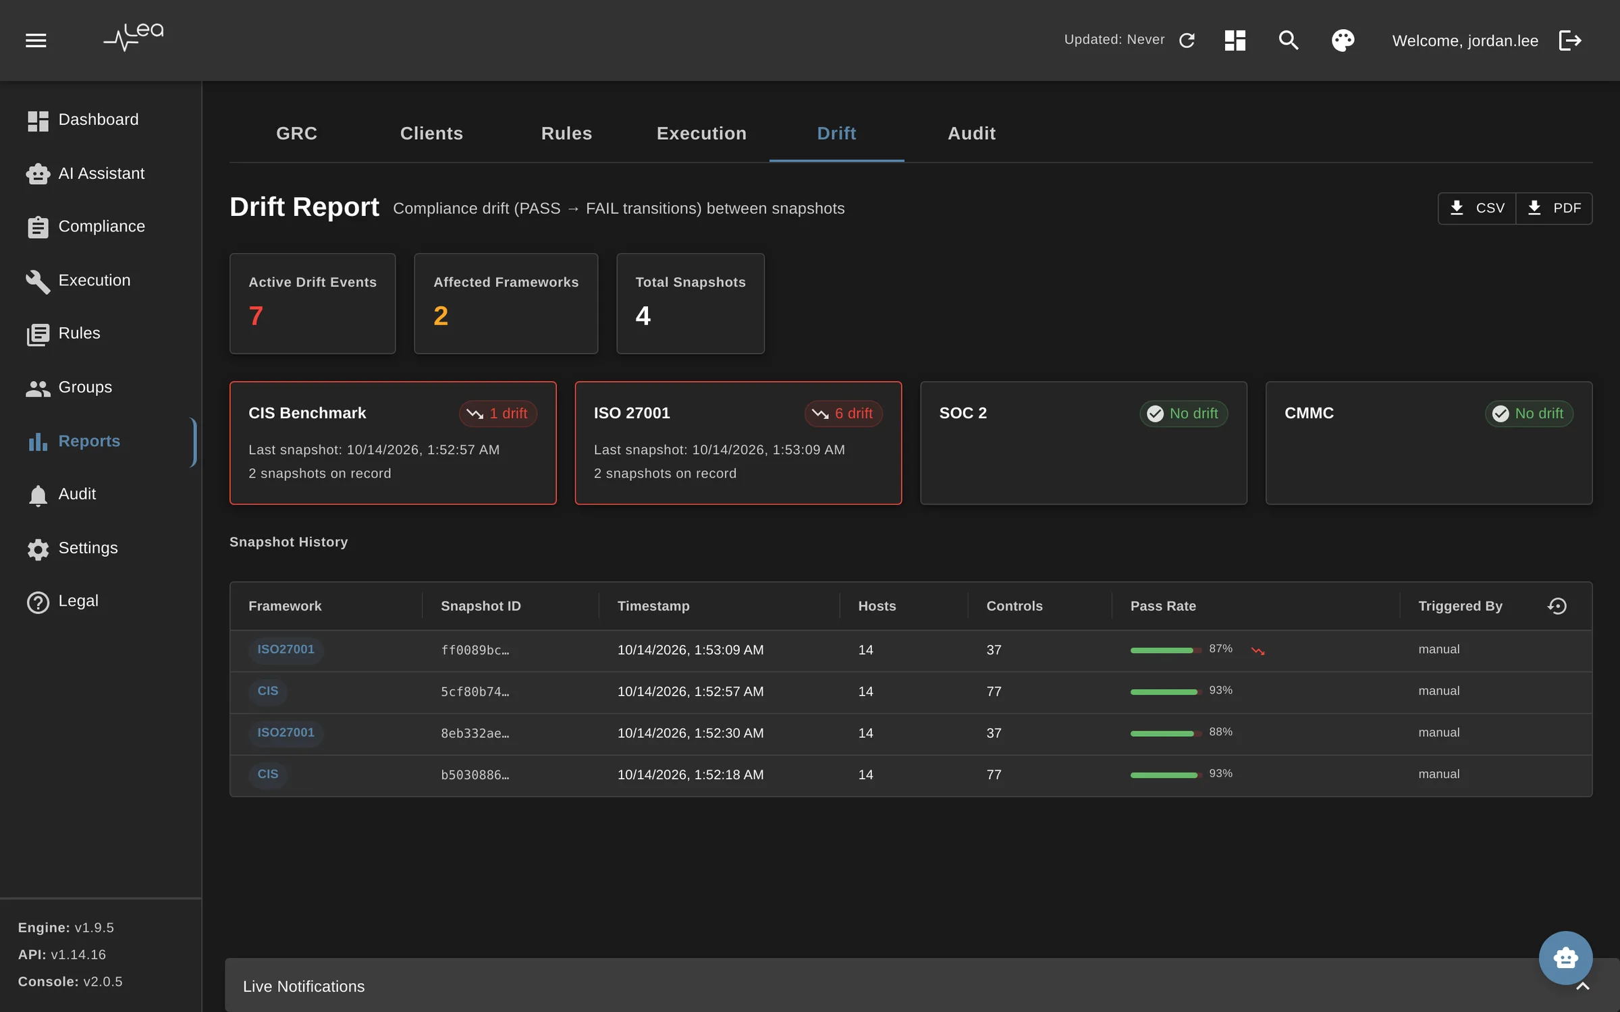The height and width of the screenshot is (1012, 1620).
Task: Click the 1 drift badge
Action: pyautogui.click(x=498, y=414)
